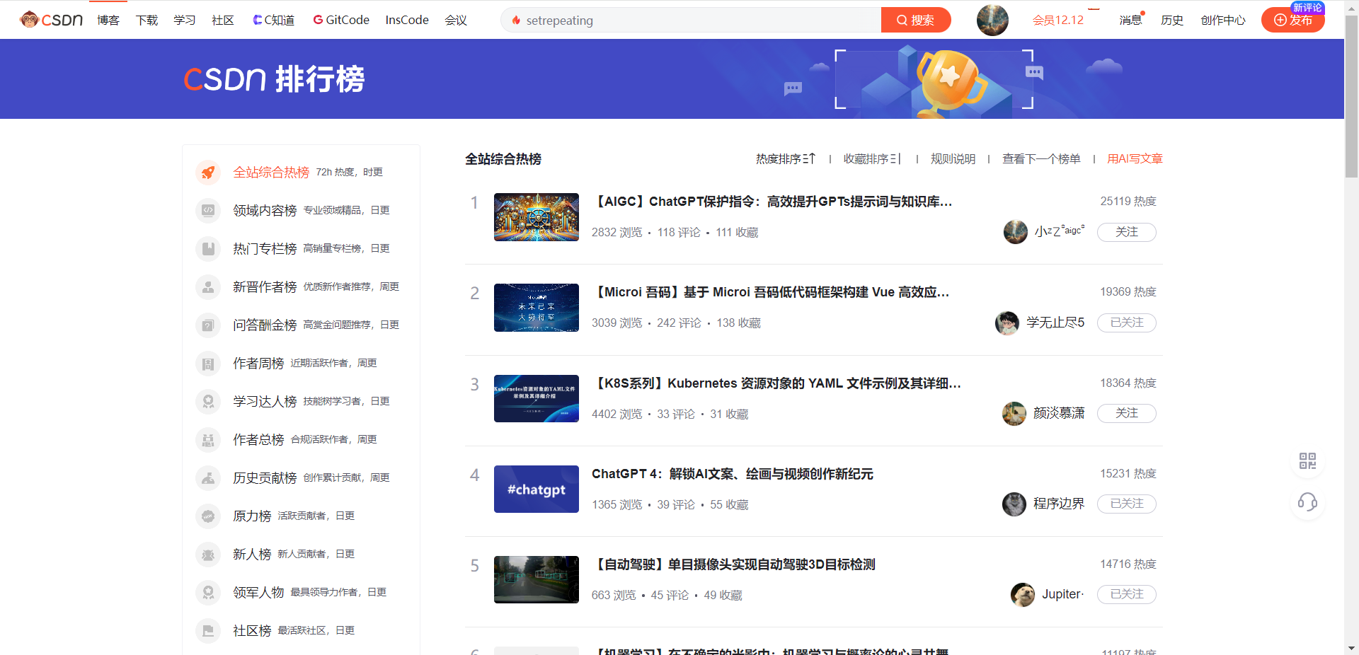Open InsCode in top navigation
This screenshot has height=655, width=1359.
(407, 20)
